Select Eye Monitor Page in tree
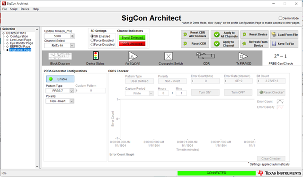 [x=21, y=43]
